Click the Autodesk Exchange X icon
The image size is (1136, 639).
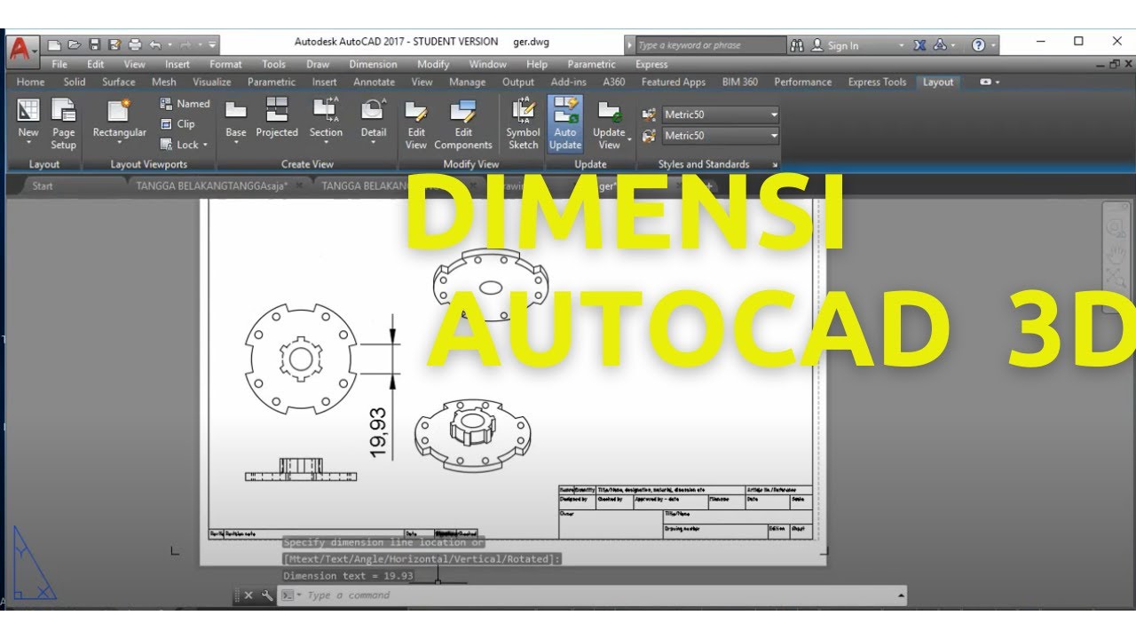[919, 45]
